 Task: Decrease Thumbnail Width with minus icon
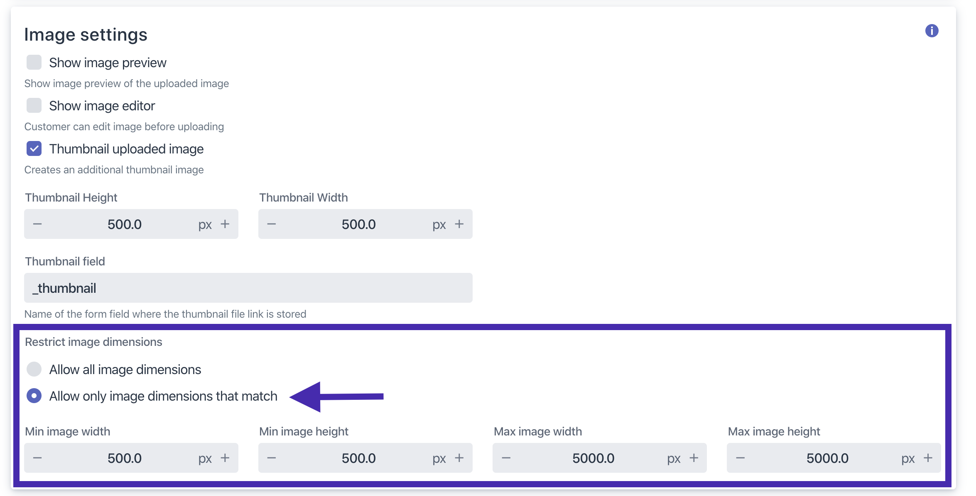pos(272,224)
